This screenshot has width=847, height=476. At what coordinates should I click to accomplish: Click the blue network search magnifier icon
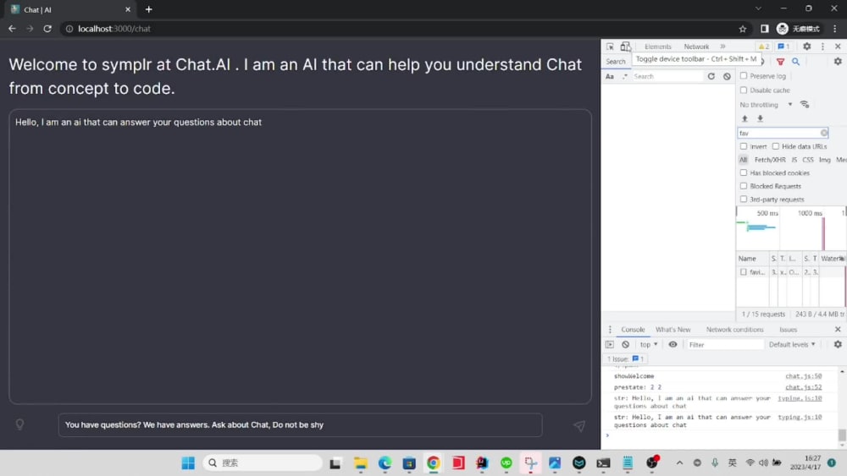(x=795, y=62)
